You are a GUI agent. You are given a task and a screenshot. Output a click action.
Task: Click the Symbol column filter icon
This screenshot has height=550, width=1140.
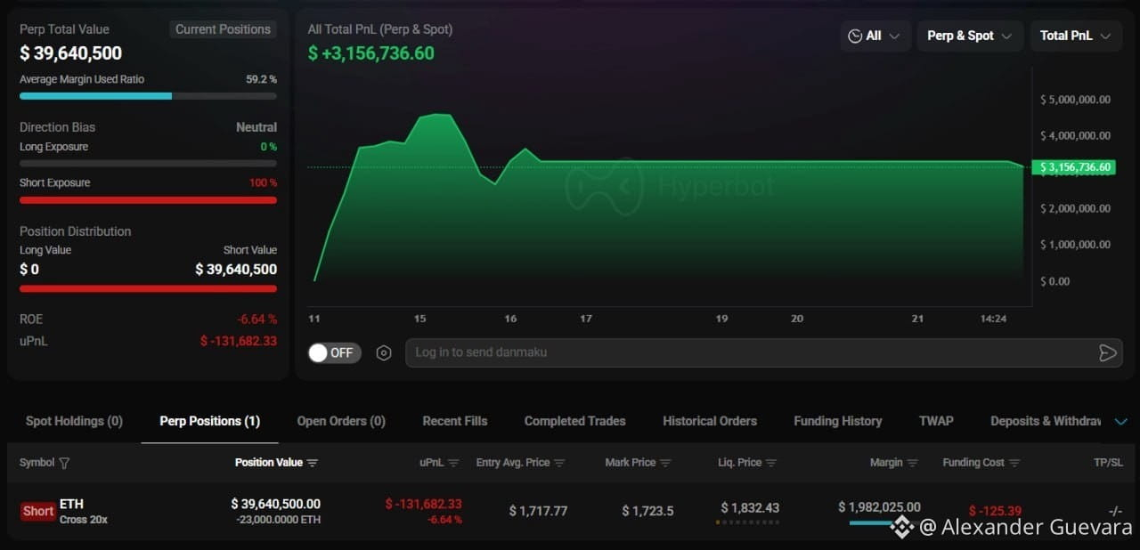(64, 463)
